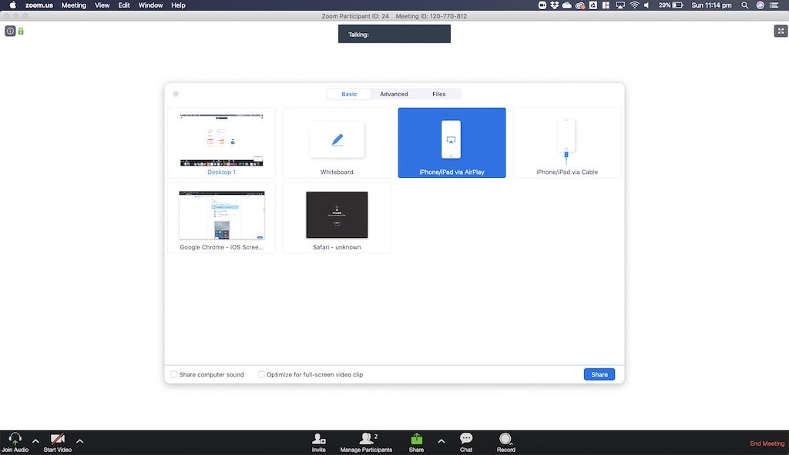The height and width of the screenshot is (455, 789).
Task: Open the zoom.us menu
Action: [x=39, y=5]
